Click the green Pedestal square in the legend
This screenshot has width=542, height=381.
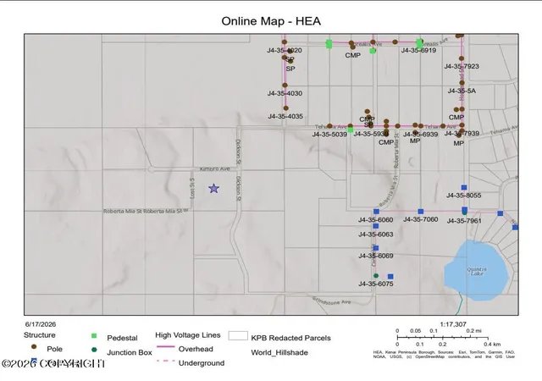[x=94, y=336]
